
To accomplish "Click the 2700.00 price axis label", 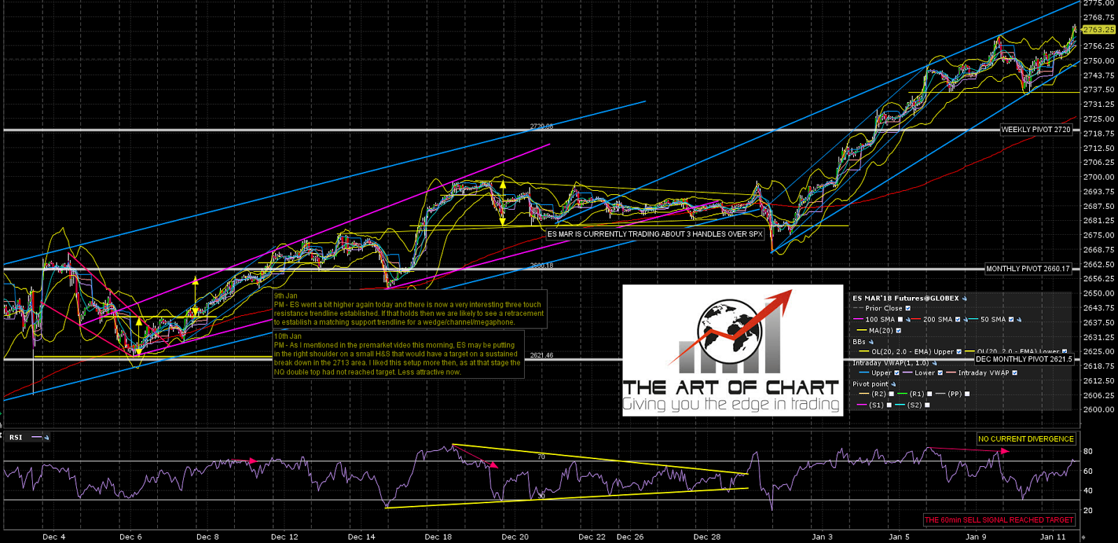I will tap(1098, 178).
